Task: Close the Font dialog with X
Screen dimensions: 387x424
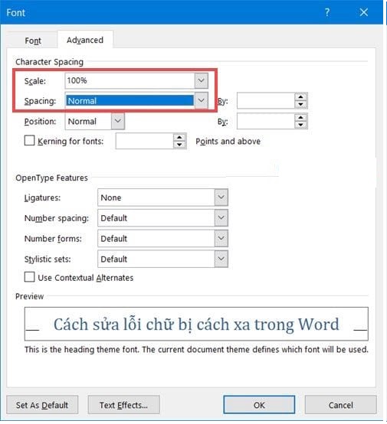Action: [x=364, y=12]
